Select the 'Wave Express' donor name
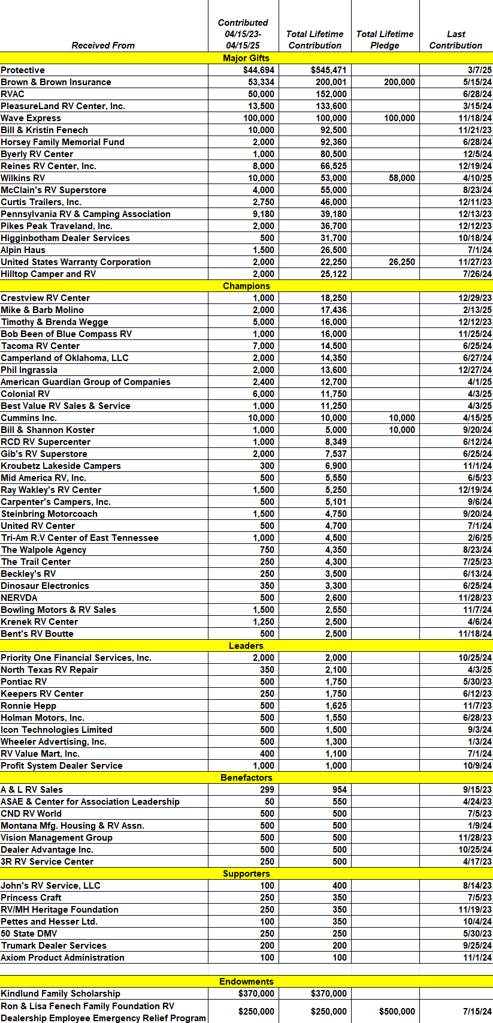The height and width of the screenshot is (1023, 493). (31, 118)
